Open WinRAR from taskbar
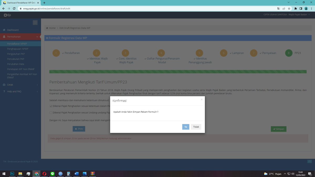This screenshot has height=177, width=315. pos(93,174)
